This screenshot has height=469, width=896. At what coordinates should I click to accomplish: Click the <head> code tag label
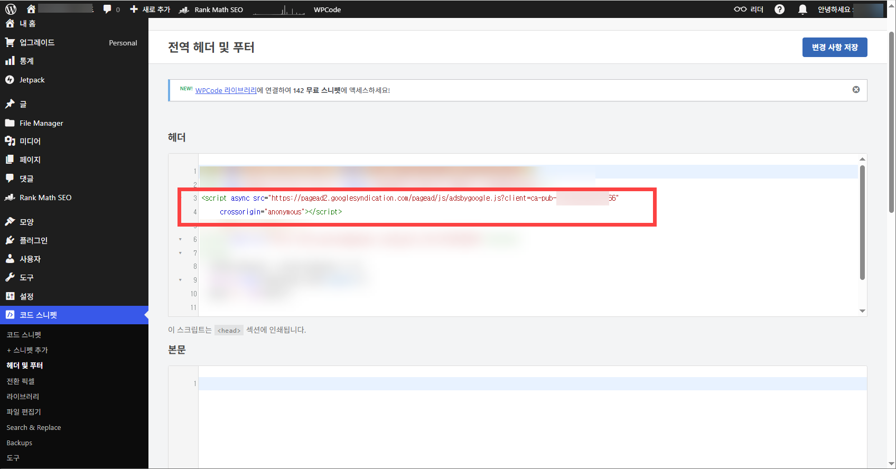pos(229,331)
